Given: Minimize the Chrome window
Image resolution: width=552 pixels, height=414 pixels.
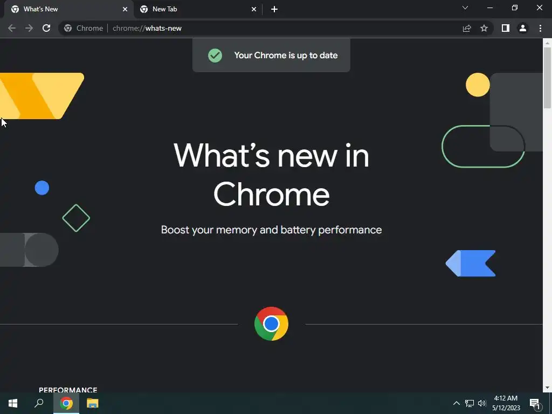Looking at the screenshot, I should click(489, 8).
